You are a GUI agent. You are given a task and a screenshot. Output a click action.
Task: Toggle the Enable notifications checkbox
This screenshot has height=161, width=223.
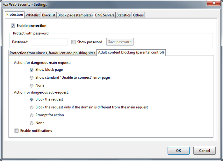pos(17,130)
